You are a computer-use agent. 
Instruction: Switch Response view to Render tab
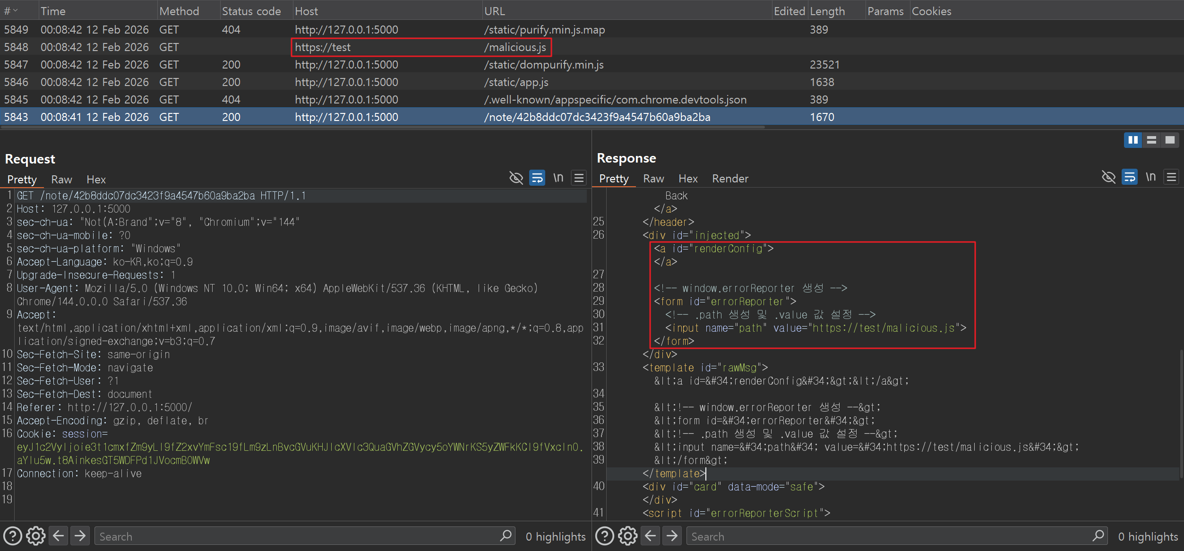tap(730, 179)
